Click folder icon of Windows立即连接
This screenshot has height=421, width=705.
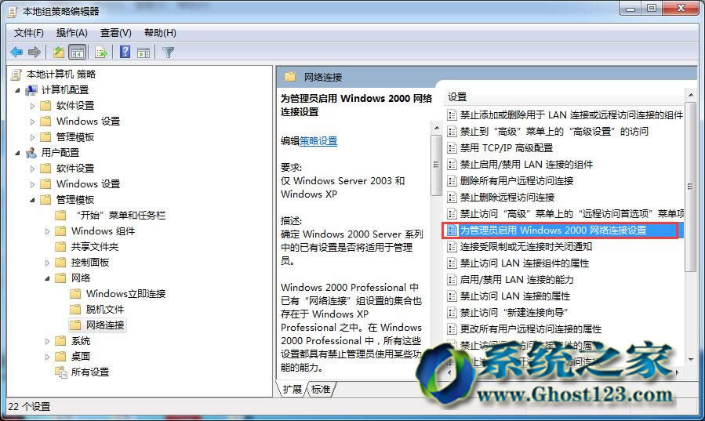click(x=75, y=293)
